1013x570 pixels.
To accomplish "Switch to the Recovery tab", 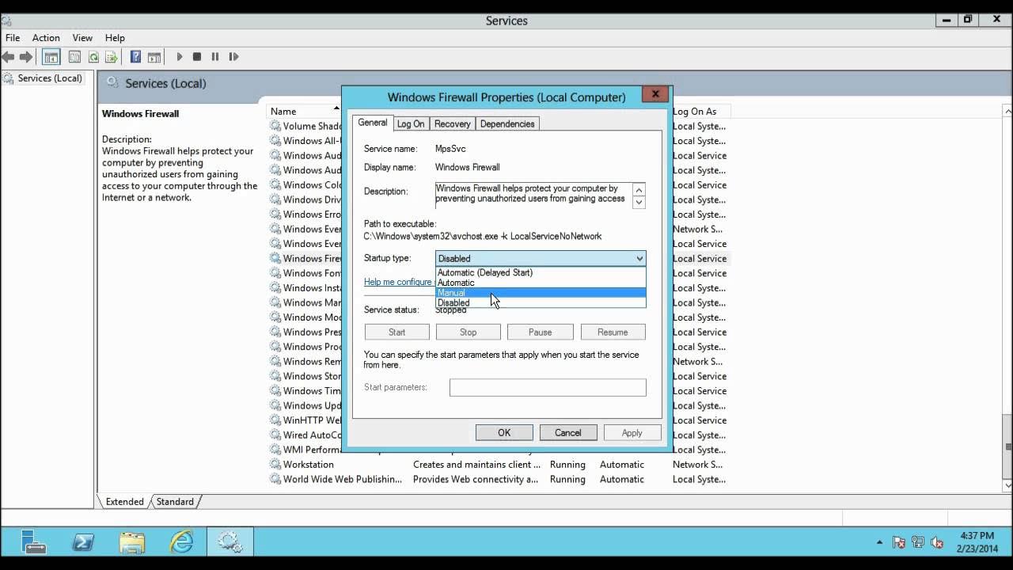I will 453,123.
